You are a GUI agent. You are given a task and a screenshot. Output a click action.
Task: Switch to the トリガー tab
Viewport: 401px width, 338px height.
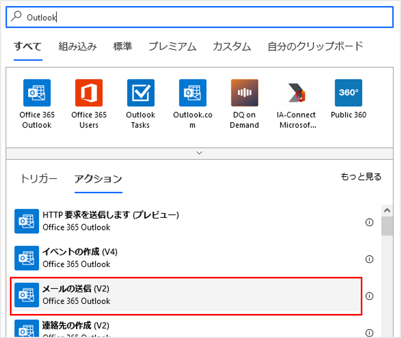[x=39, y=179]
